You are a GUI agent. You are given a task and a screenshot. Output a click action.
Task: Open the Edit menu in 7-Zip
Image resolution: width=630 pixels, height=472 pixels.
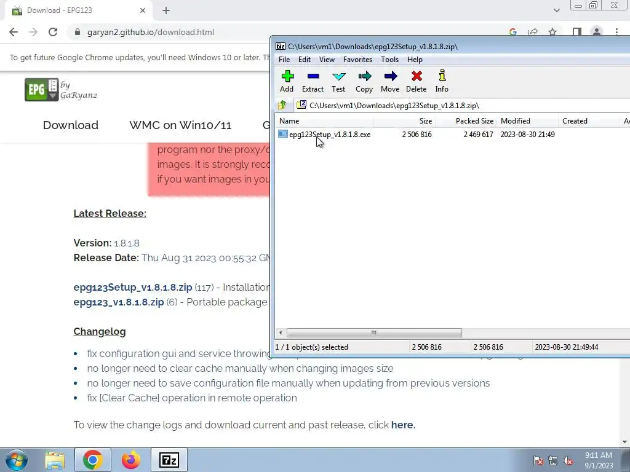pos(304,60)
